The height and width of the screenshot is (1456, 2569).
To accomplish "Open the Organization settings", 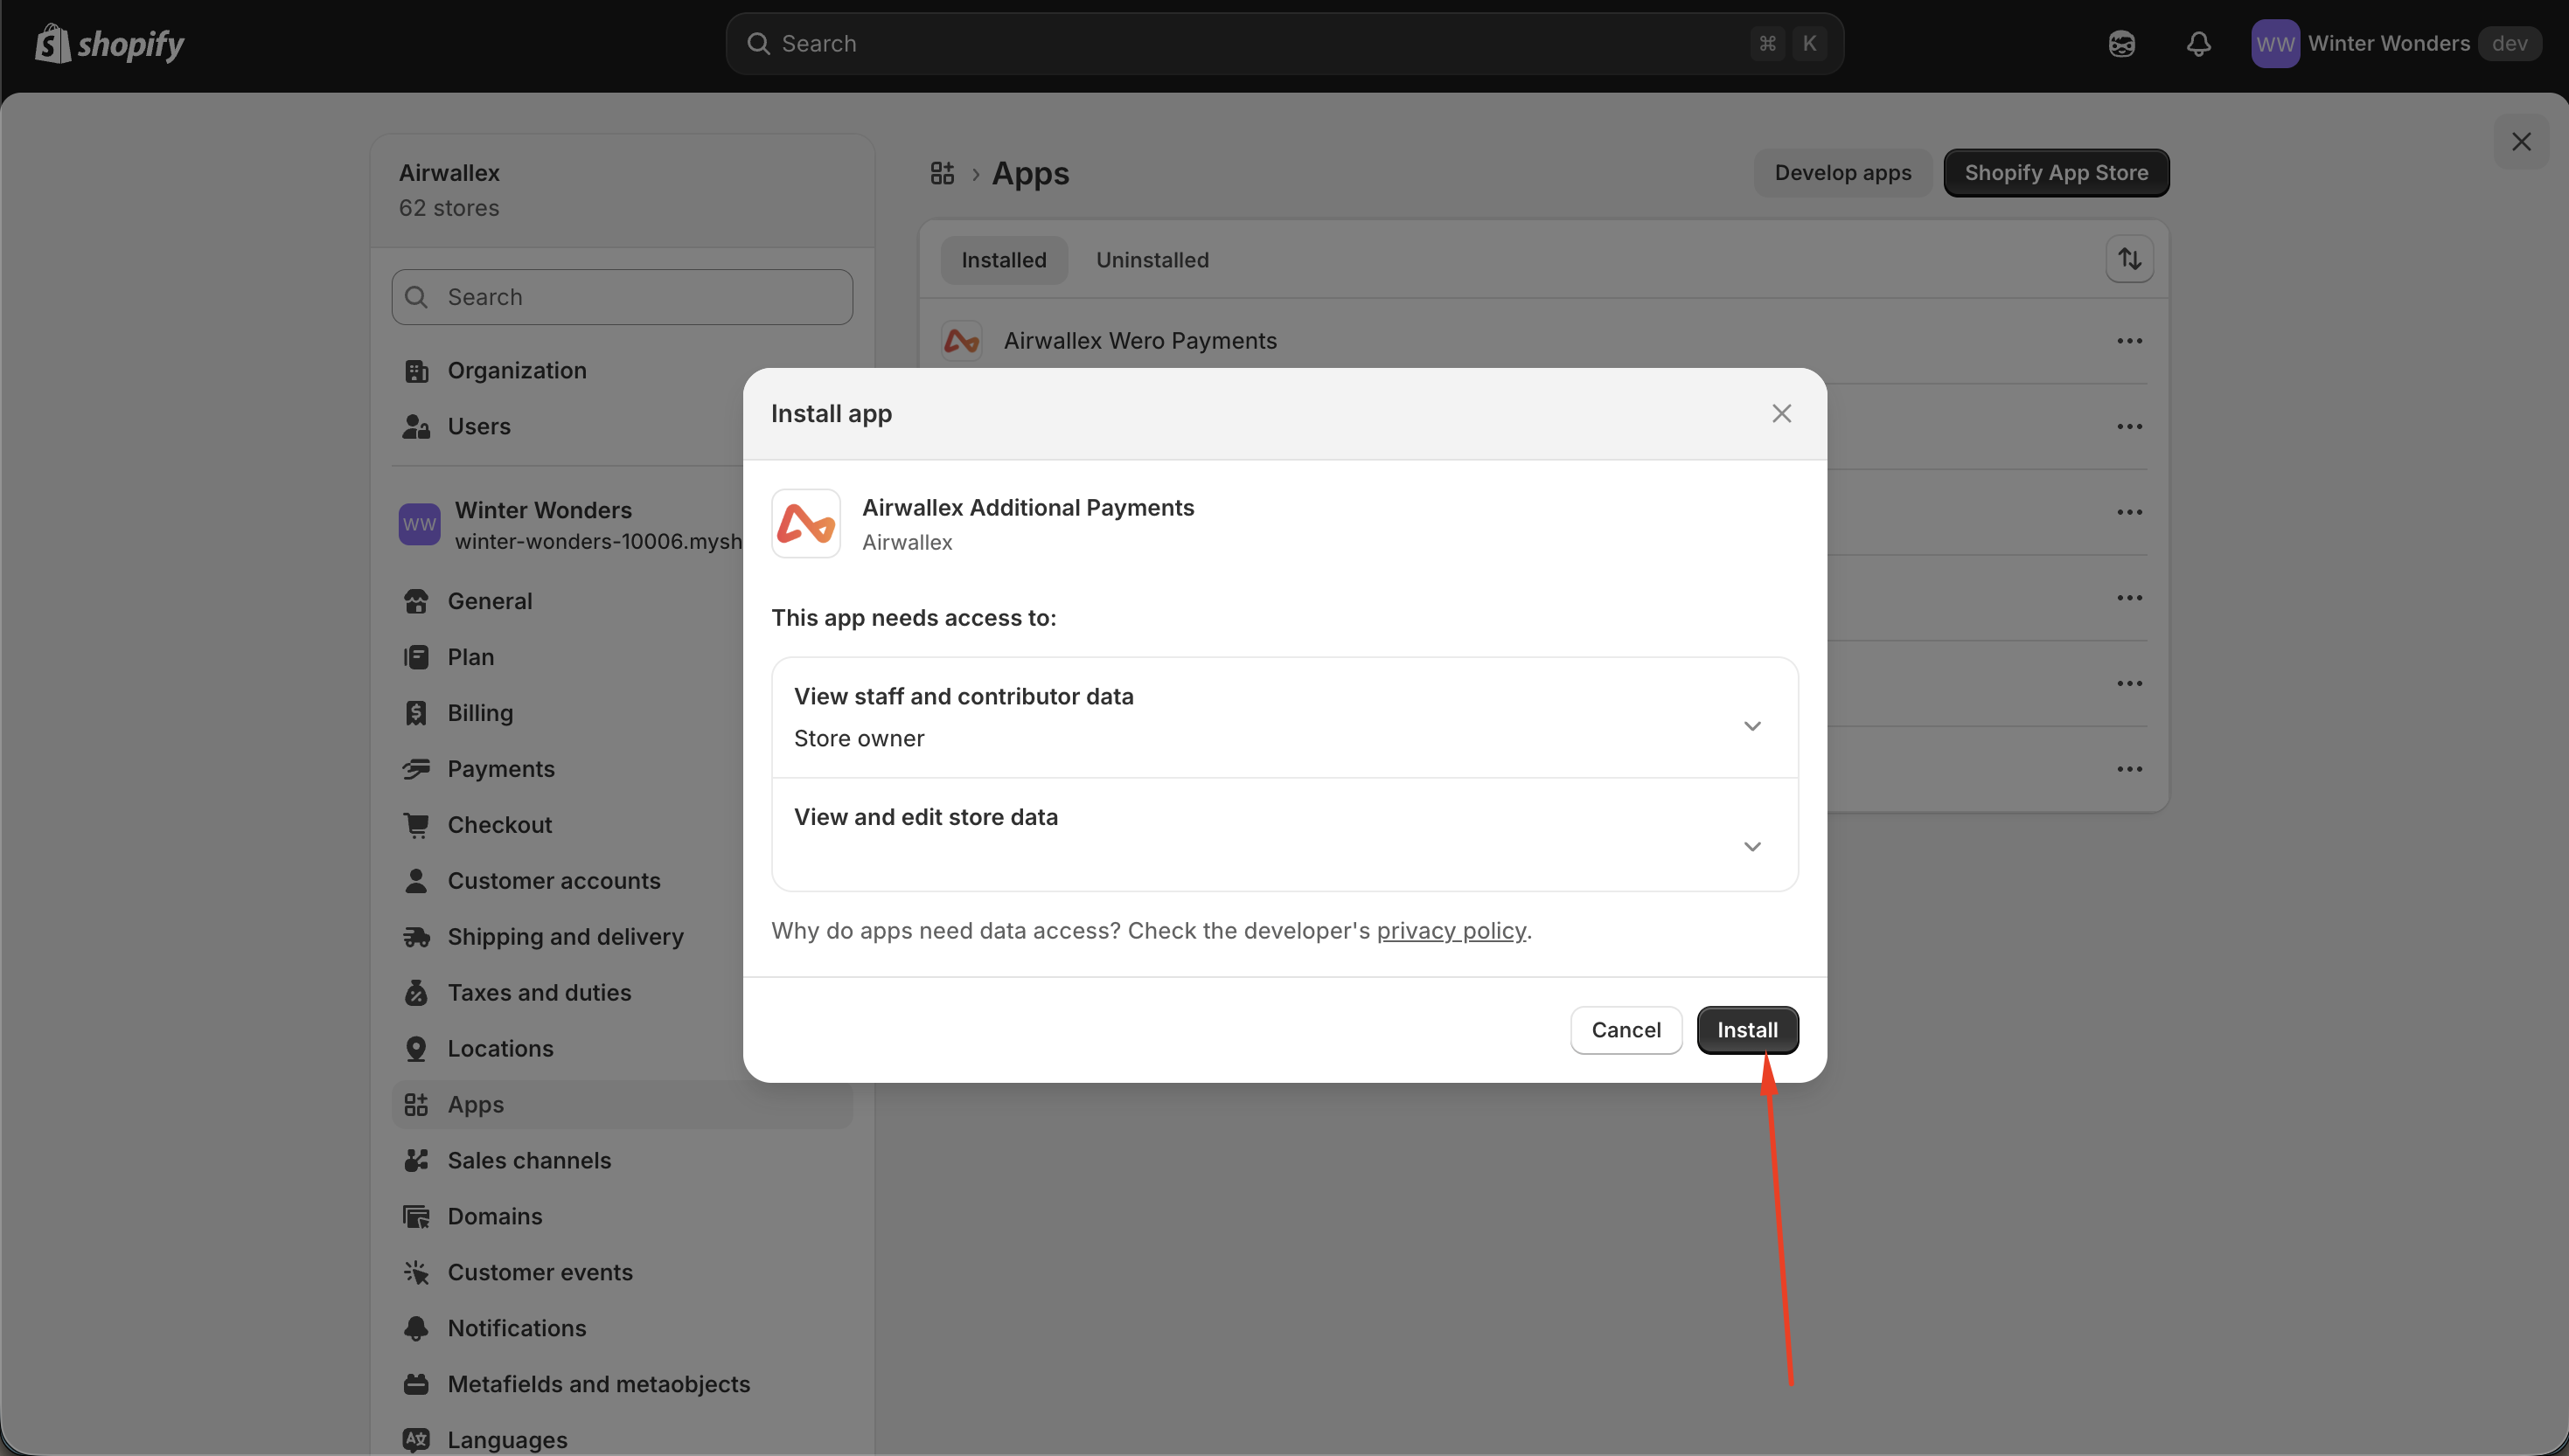I will click(x=623, y=370).
